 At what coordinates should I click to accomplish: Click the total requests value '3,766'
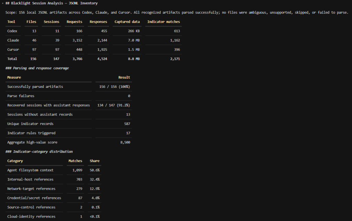click(77, 59)
